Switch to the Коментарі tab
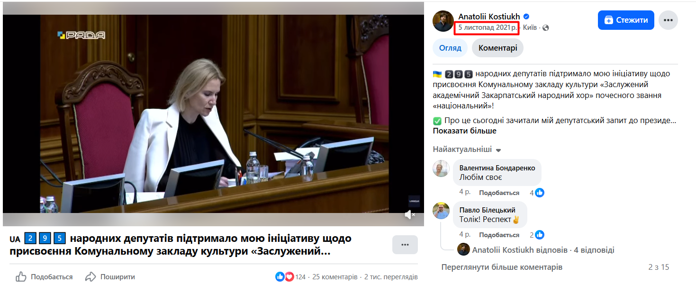Image resolution: width=696 pixels, height=284 pixels. coord(497,48)
